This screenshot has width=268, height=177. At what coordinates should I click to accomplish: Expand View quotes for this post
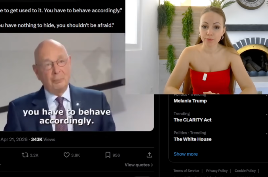[138, 165]
